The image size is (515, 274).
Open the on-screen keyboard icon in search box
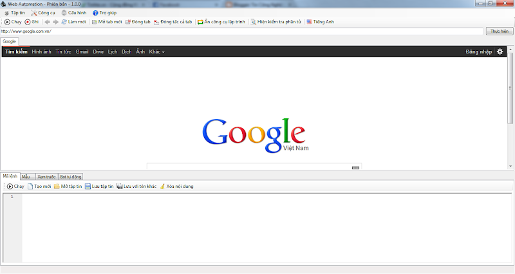pyautogui.click(x=355, y=168)
